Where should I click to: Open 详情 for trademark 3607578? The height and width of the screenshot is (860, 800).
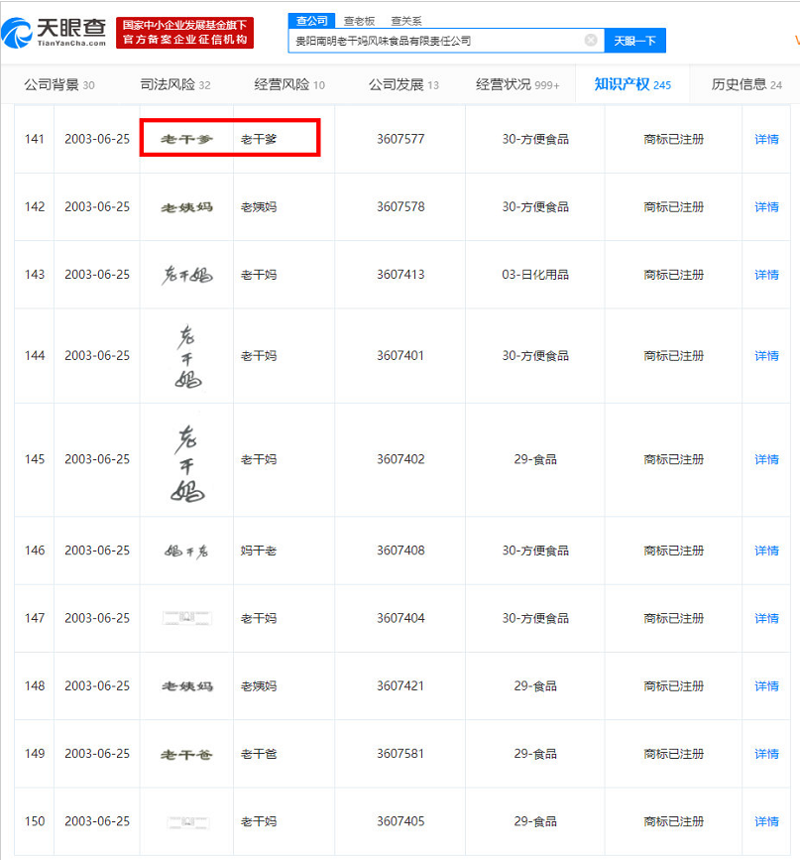(x=766, y=207)
